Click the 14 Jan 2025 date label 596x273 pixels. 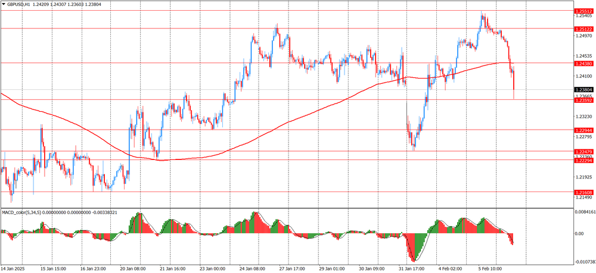click(15, 269)
